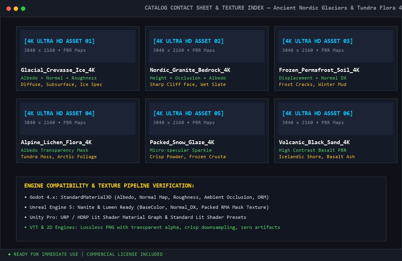Viewport: 402px width, 261px height.
Task: Click the Unreal Engine 5 Nanite & Lumen line
Action: click(147, 207)
